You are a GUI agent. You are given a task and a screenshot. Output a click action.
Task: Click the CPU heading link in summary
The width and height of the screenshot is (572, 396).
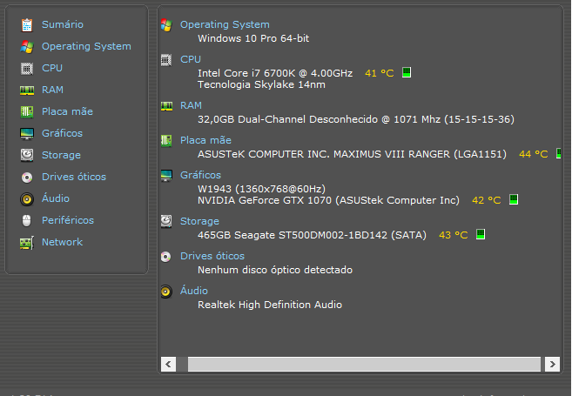coord(191,59)
